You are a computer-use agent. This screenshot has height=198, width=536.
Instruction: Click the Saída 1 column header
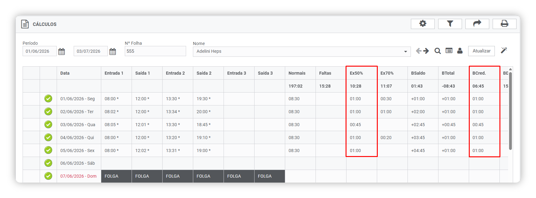pos(147,73)
